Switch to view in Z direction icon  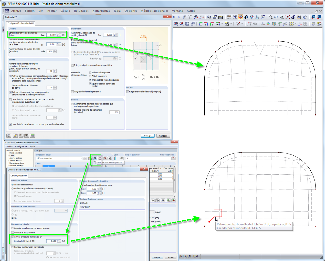pyautogui.click(x=212, y=24)
